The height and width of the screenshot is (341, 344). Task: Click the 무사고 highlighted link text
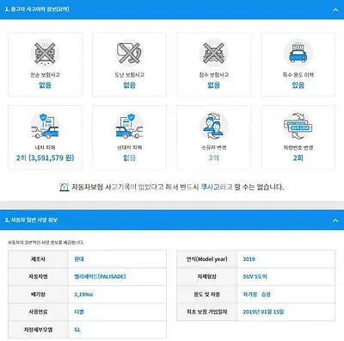pyautogui.click(x=210, y=187)
